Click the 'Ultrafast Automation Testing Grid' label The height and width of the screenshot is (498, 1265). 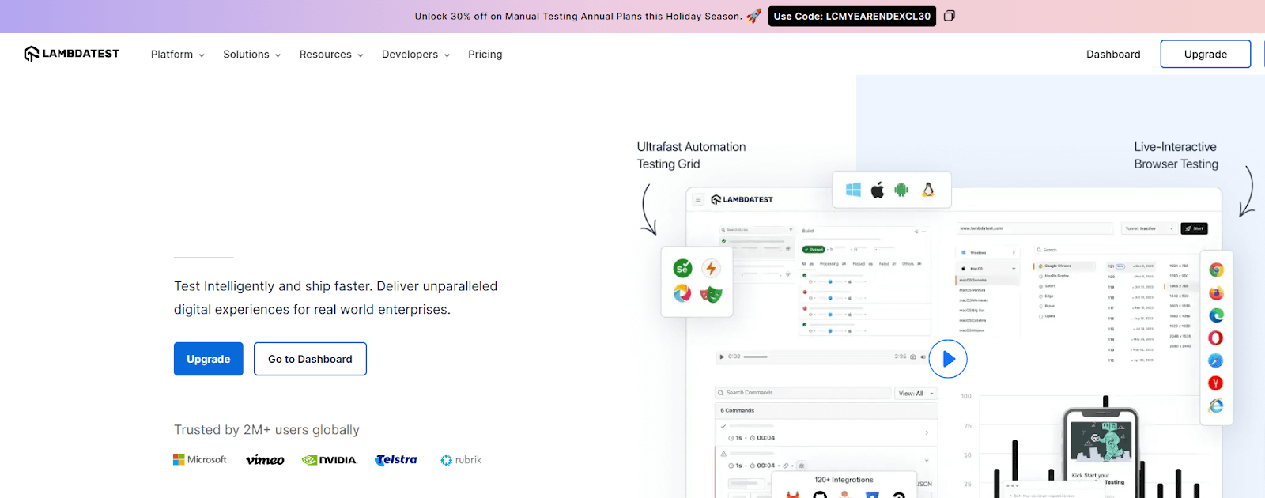click(692, 156)
